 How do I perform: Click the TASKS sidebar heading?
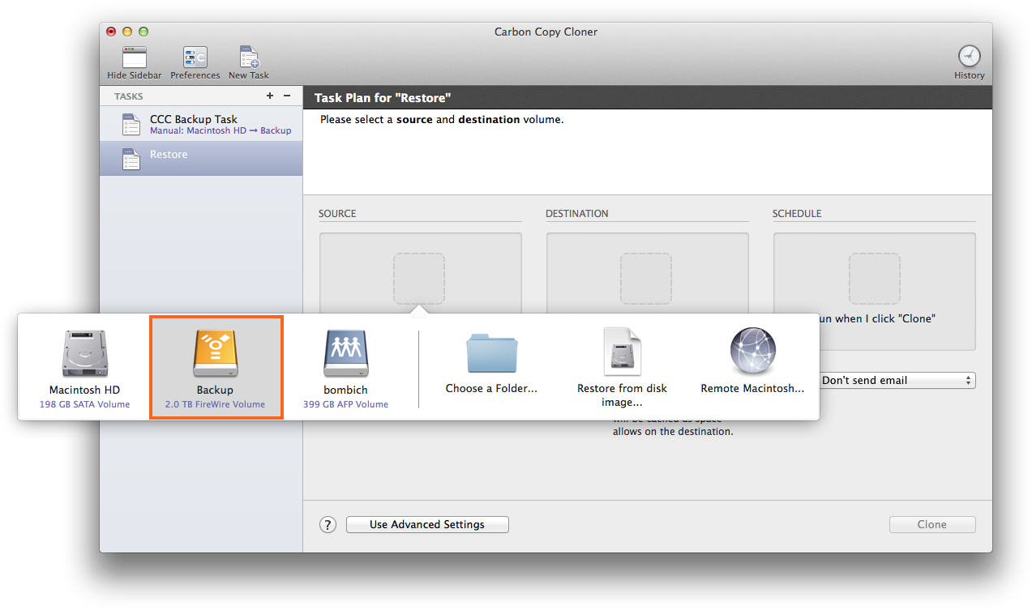pos(128,96)
